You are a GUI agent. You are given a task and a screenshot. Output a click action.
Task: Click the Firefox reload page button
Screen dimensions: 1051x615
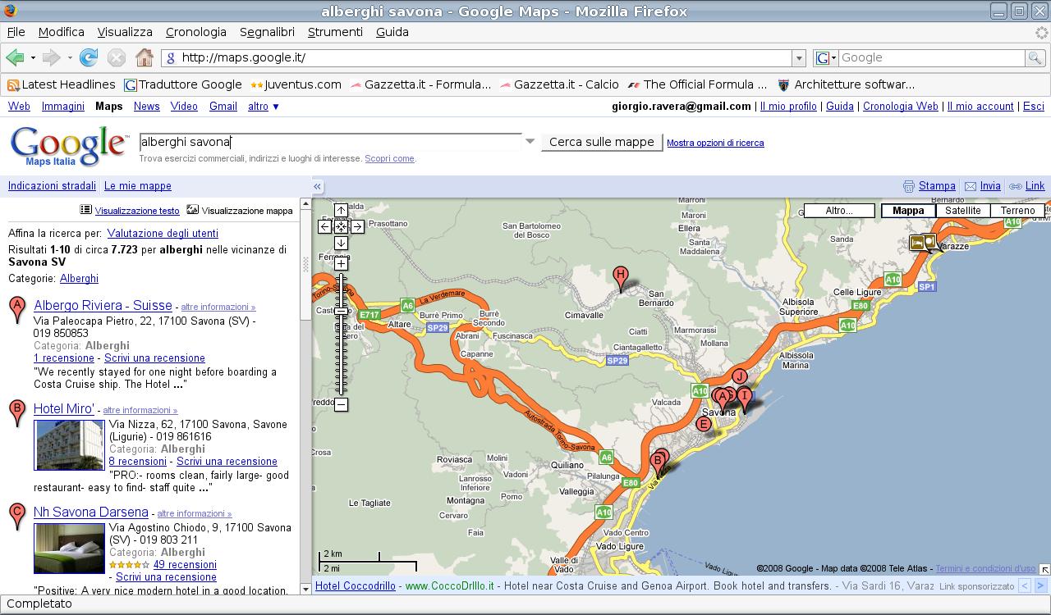[89, 57]
